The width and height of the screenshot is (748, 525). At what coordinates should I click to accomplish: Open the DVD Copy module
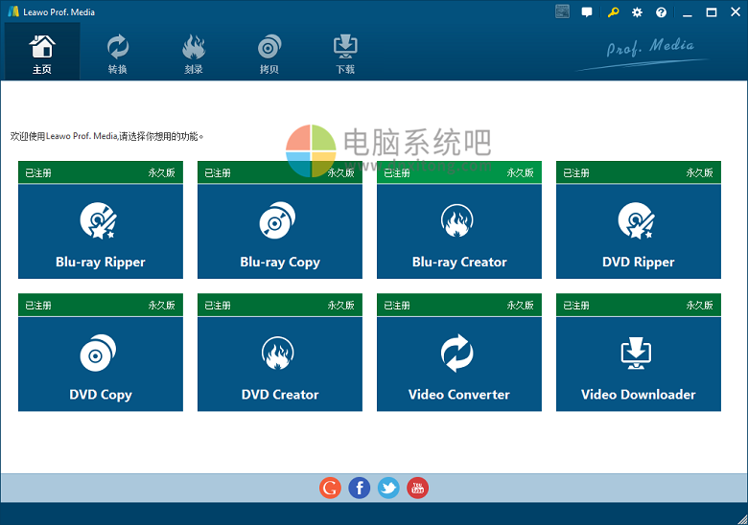[101, 363]
